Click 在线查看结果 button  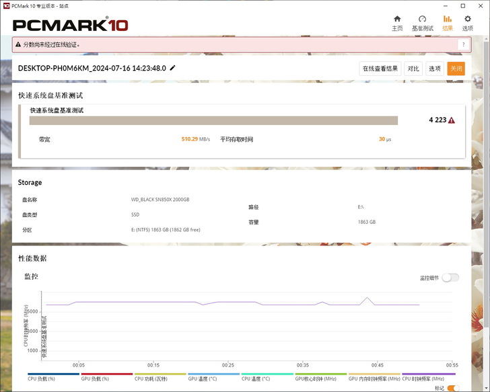tap(380, 69)
